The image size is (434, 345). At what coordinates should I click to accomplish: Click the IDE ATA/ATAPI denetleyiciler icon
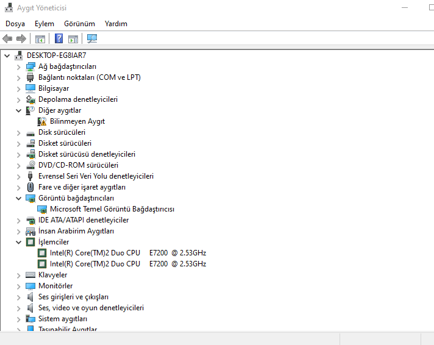30,220
